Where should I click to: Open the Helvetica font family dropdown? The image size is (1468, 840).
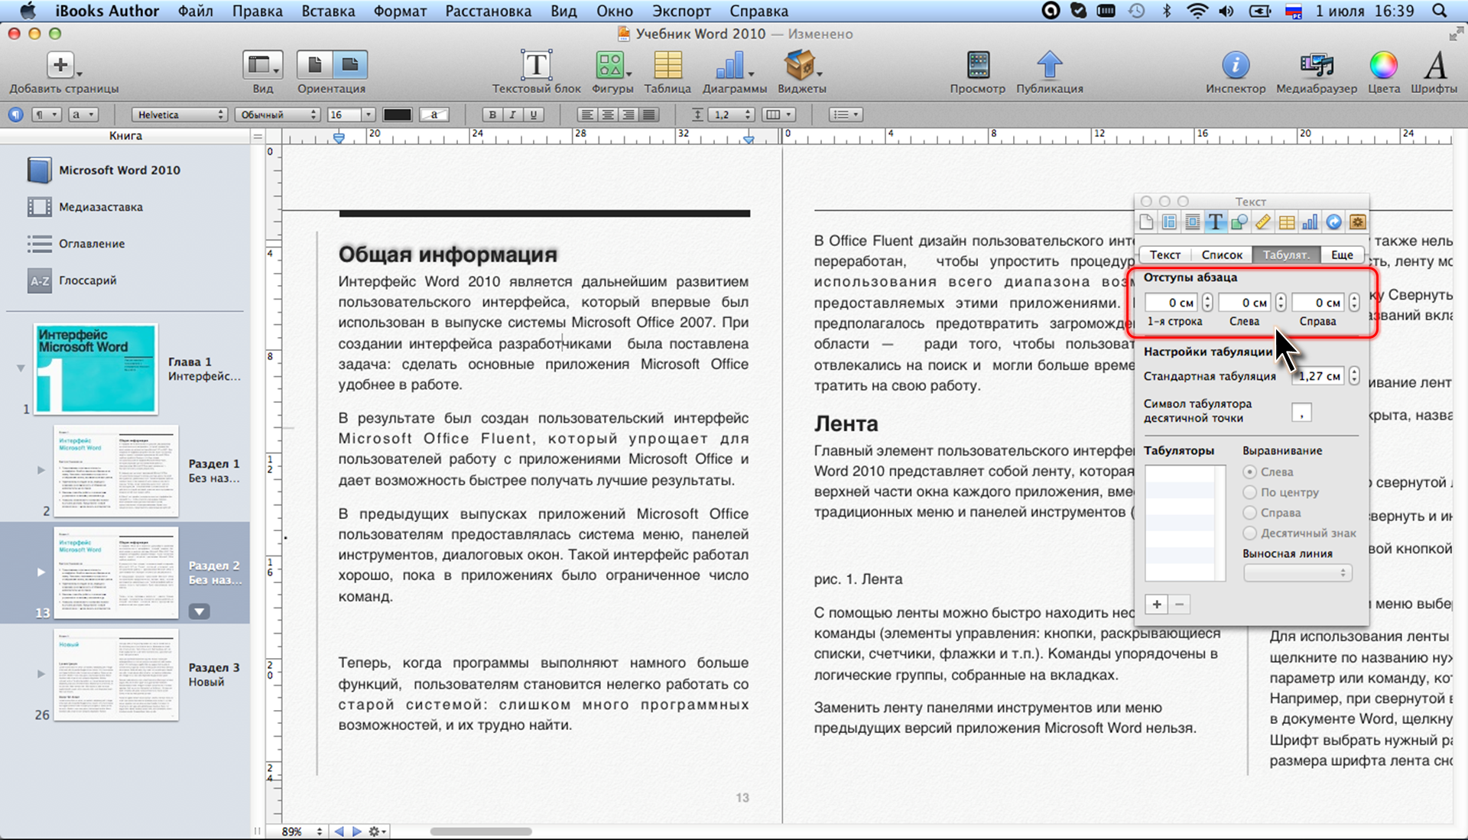click(x=179, y=115)
